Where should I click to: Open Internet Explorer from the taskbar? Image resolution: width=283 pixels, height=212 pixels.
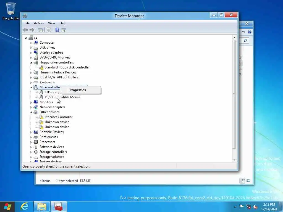coord(25,206)
